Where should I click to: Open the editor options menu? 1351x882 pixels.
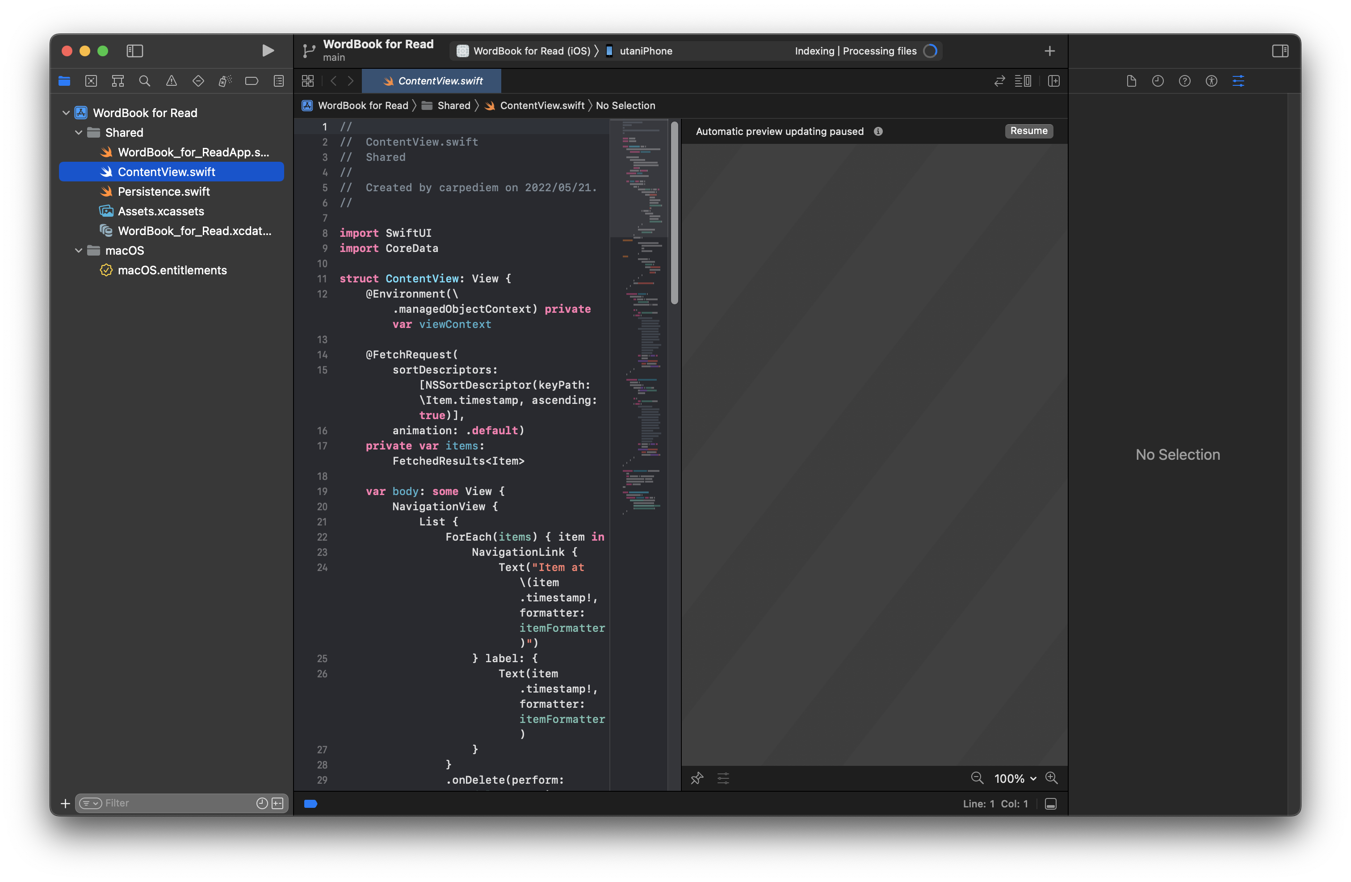tap(1023, 81)
